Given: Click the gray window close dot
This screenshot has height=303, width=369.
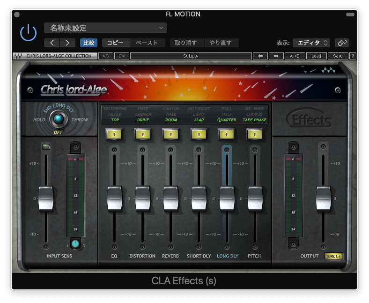Looking at the screenshot, I should (x=17, y=15).
